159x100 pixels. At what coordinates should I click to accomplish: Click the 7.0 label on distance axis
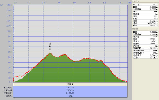click(x=120, y=3)
